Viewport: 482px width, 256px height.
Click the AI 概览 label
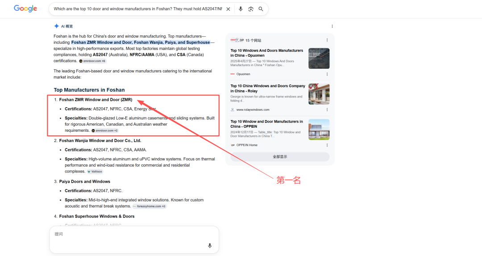[x=66, y=26]
